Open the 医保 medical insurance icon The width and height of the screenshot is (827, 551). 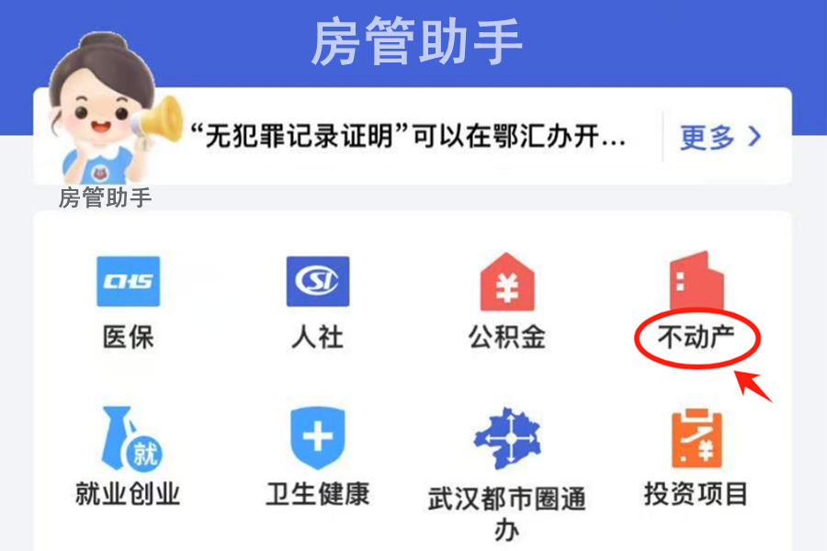click(x=128, y=281)
